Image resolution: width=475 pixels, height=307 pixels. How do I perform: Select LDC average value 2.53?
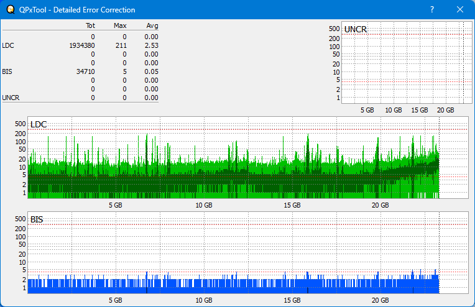pyautogui.click(x=151, y=45)
